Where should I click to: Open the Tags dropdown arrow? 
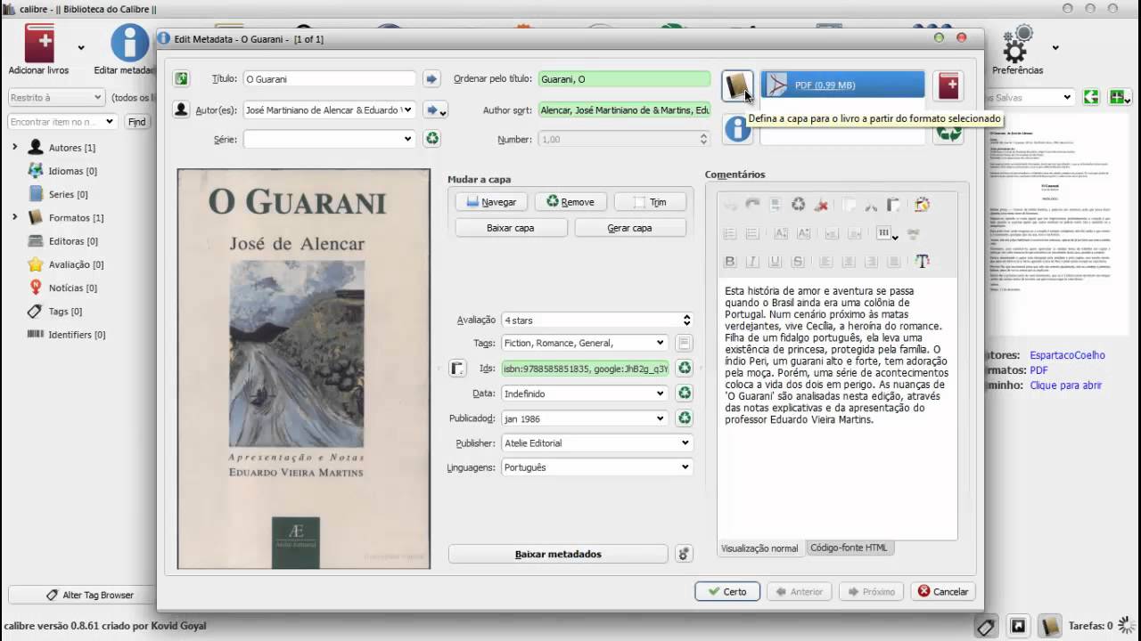[660, 343]
